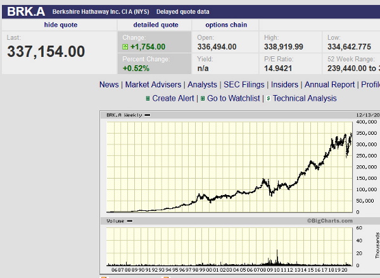Open the News link
Viewport: 380px width, 278px height.
point(109,85)
